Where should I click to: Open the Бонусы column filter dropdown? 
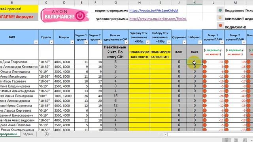tap(72, 42)
